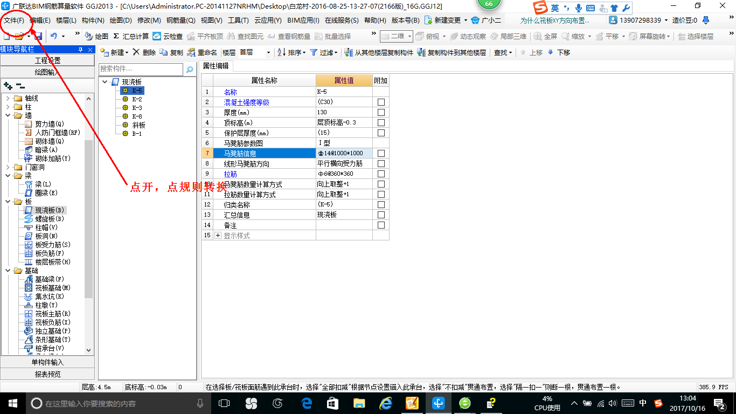Click 从其他楼层复制构件 icon

pyautogui.click(x=379, y=52)
